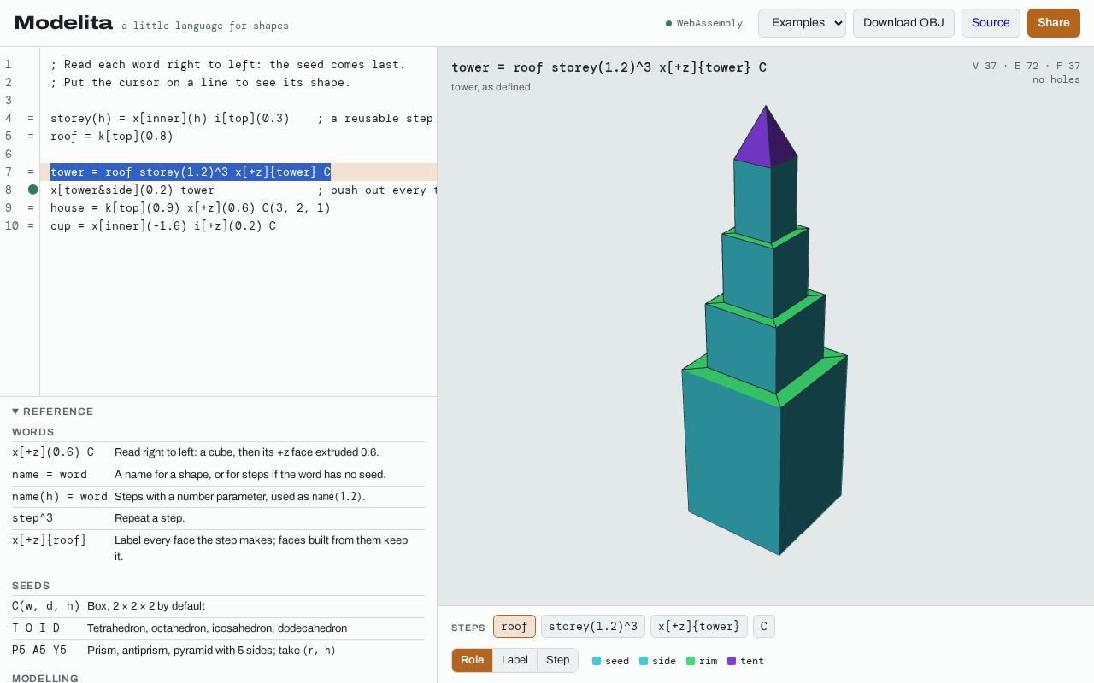Open the Examples dropdown
Screen dimensions: 1094x683
coord(802,23)
